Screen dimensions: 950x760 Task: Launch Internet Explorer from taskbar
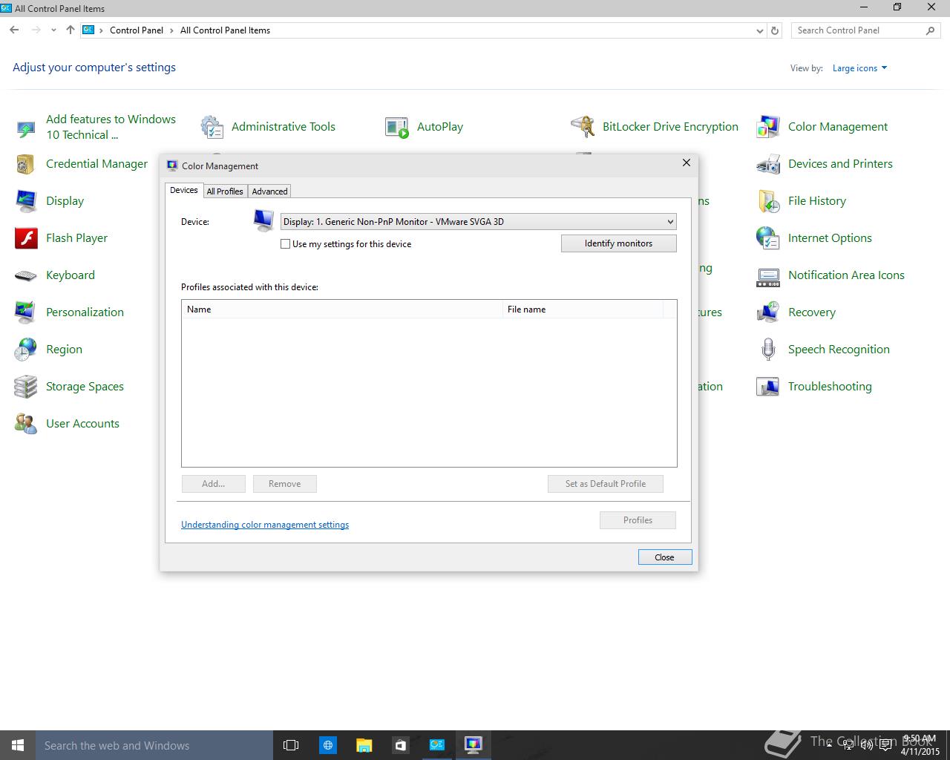(x=327, y=745)
